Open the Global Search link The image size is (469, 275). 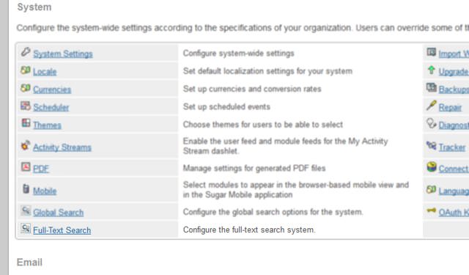(59, 213)
